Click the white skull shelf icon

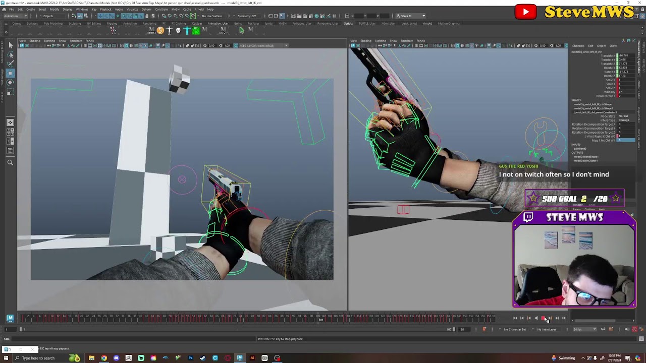click(178, 31)
